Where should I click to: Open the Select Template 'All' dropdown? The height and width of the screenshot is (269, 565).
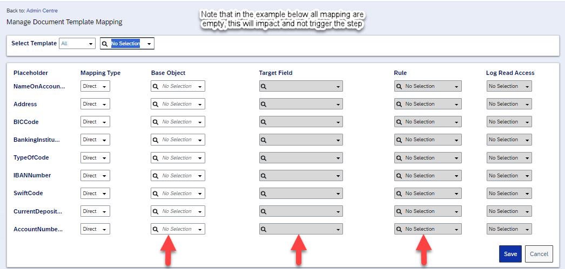77,44
